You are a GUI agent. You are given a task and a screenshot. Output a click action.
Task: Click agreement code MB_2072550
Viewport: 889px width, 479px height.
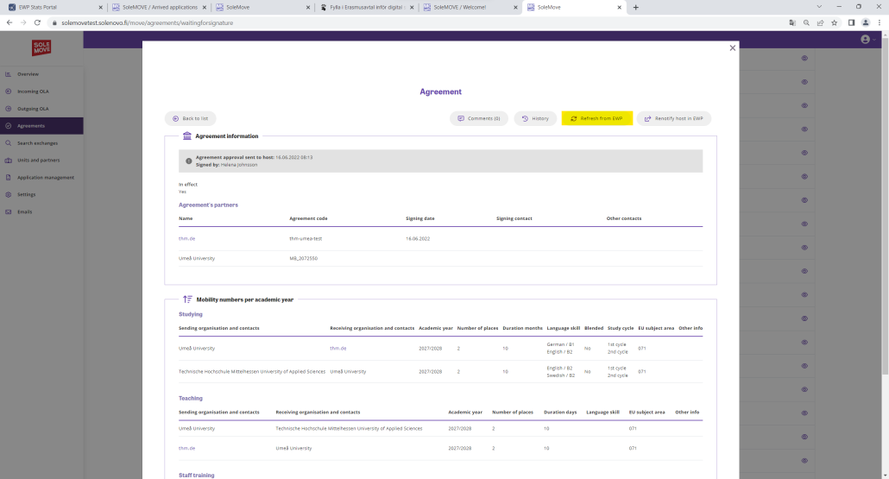(x=303, y=259)
